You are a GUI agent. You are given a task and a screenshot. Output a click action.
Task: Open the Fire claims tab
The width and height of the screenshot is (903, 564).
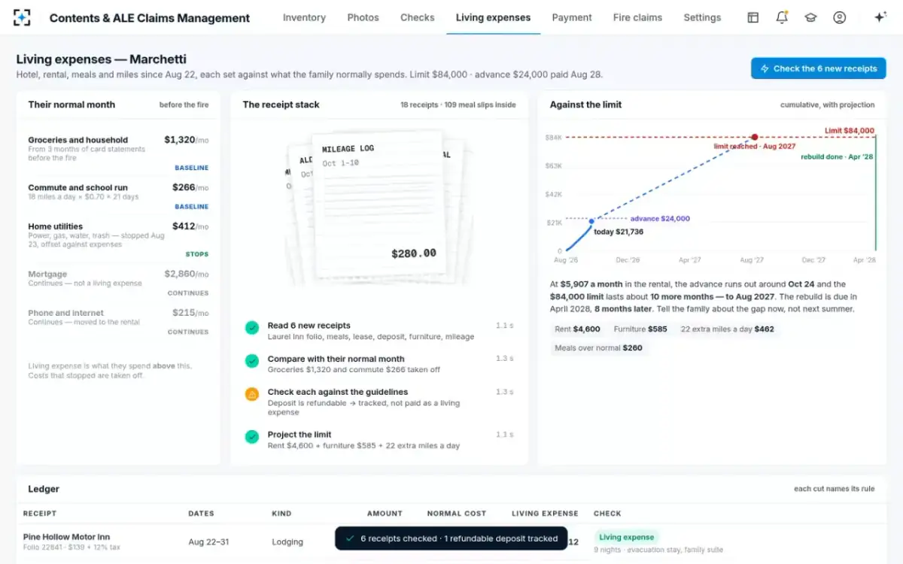(x=637, y=17)
